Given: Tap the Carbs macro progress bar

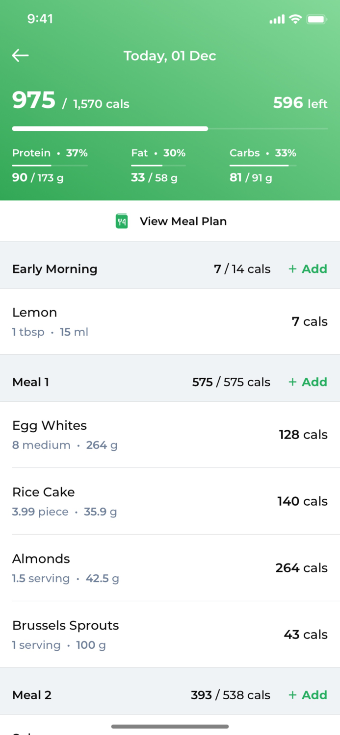Looking at the screenshot, I should 262,166.
